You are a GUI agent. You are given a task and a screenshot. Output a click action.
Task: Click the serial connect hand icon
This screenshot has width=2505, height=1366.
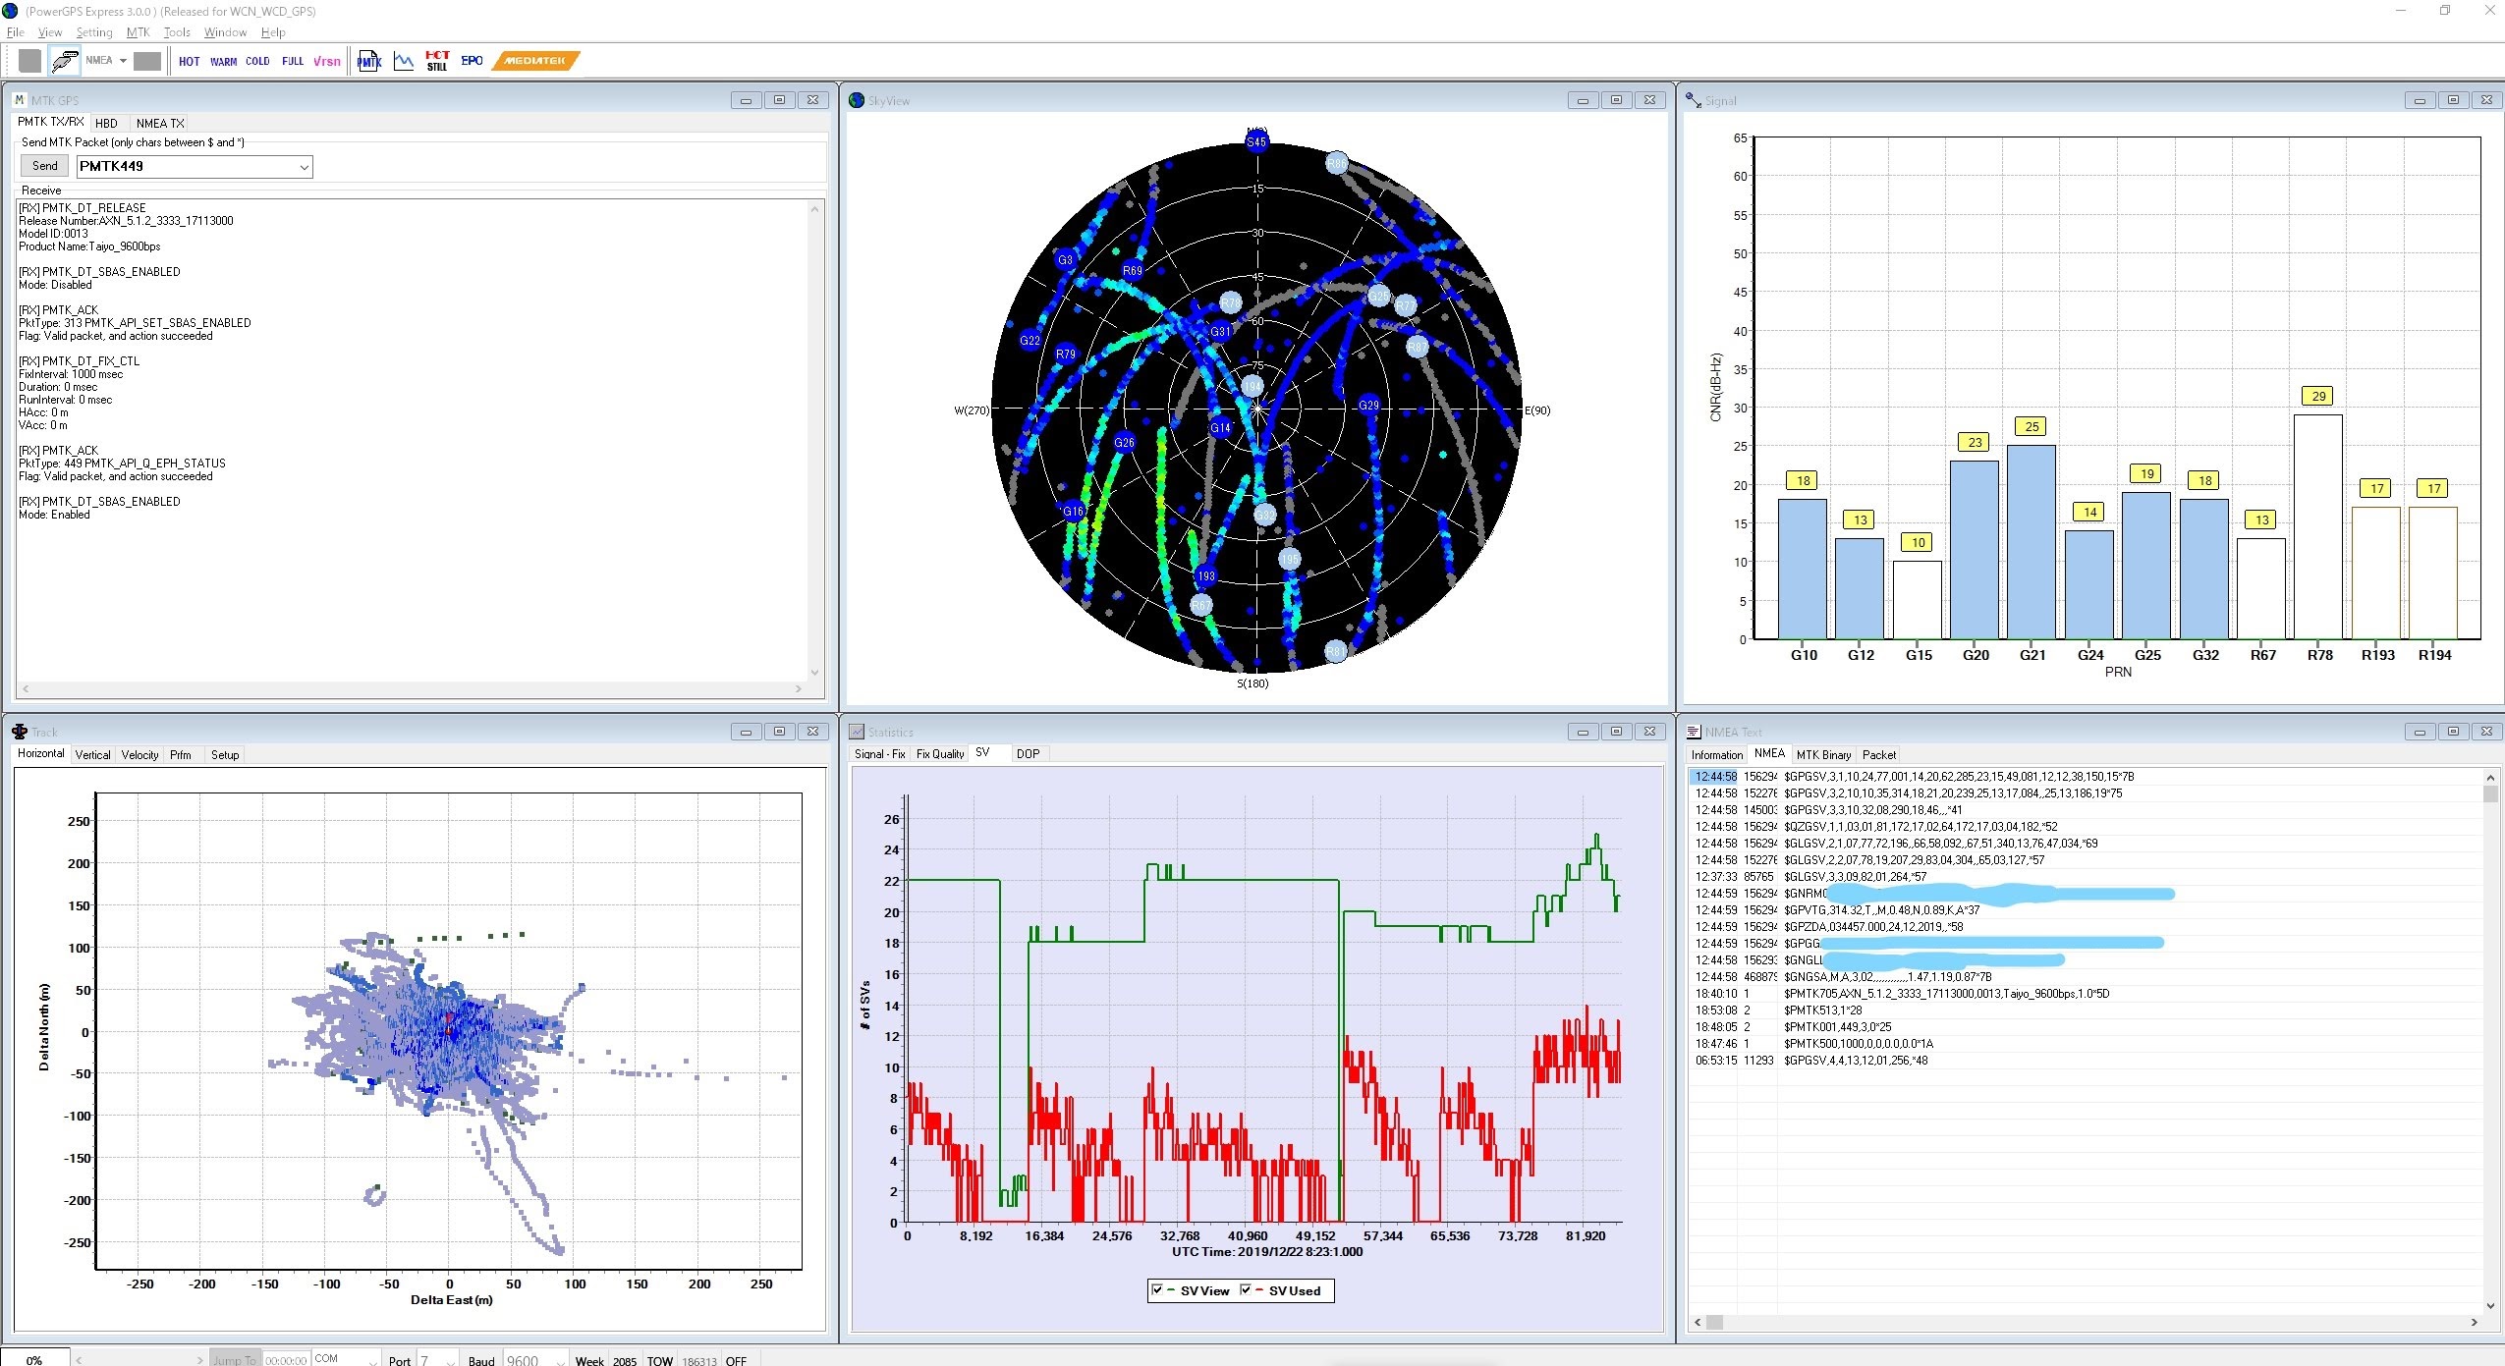coord(65,61)
